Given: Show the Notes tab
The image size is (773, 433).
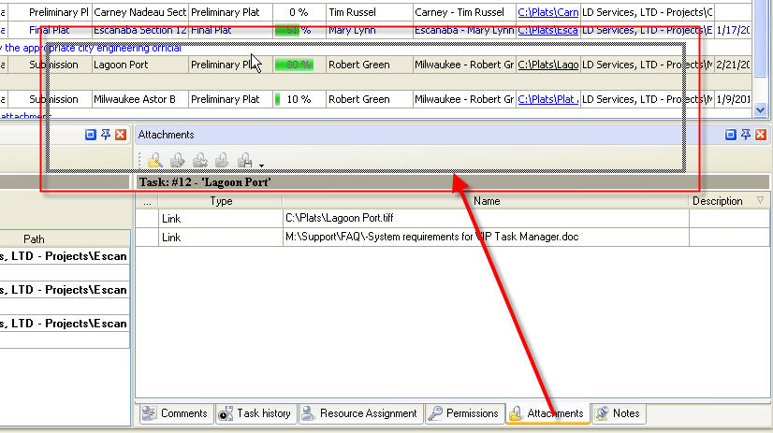Looking at the screenshot, I should click(618, 413).
